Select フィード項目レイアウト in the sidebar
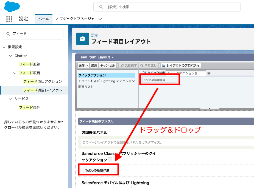Screen dimensions: 254x188 43,90
